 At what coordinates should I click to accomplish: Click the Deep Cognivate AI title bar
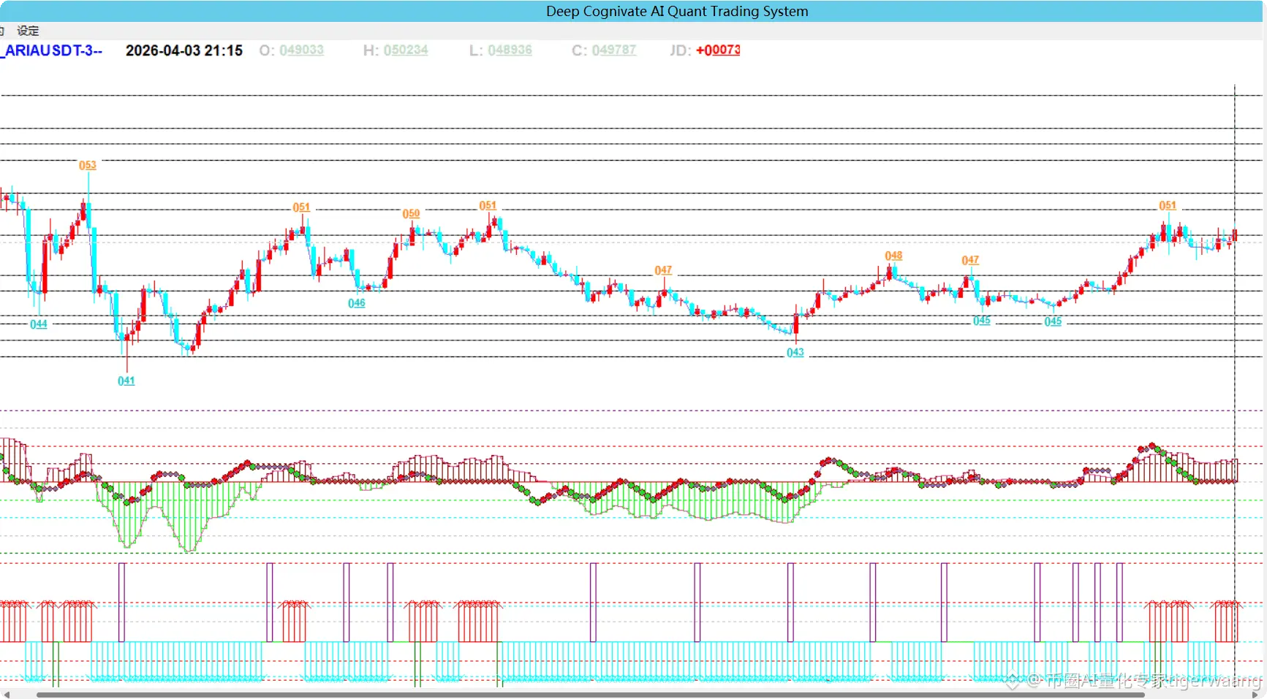677,11
